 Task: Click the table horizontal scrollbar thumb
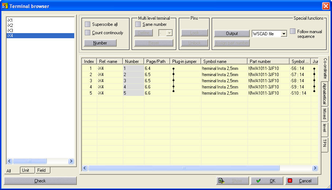coord(184,168)
